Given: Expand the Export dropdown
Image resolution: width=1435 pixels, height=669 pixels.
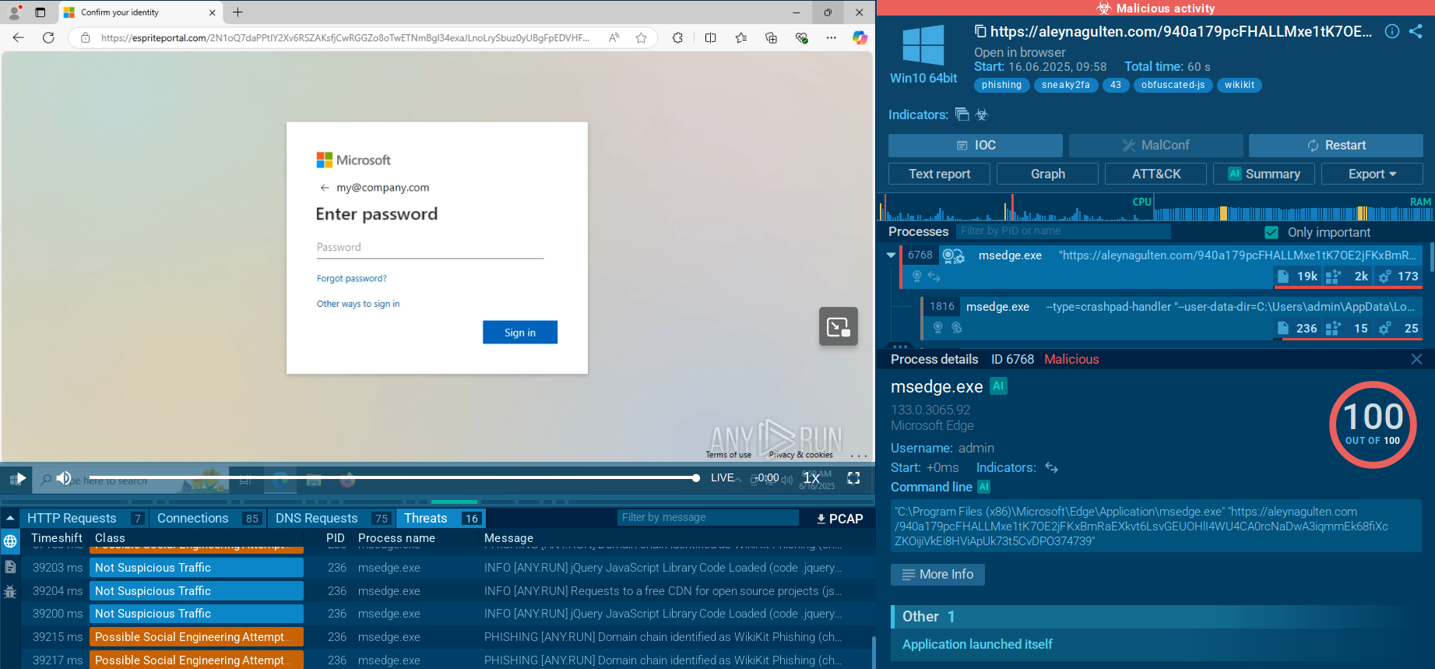Looking at the screenshot, I should (1372, 174).
